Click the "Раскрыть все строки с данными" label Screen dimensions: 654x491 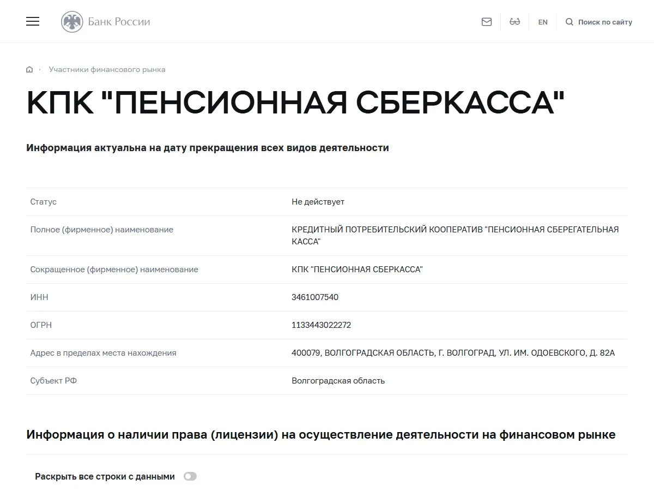click(105, 476)
